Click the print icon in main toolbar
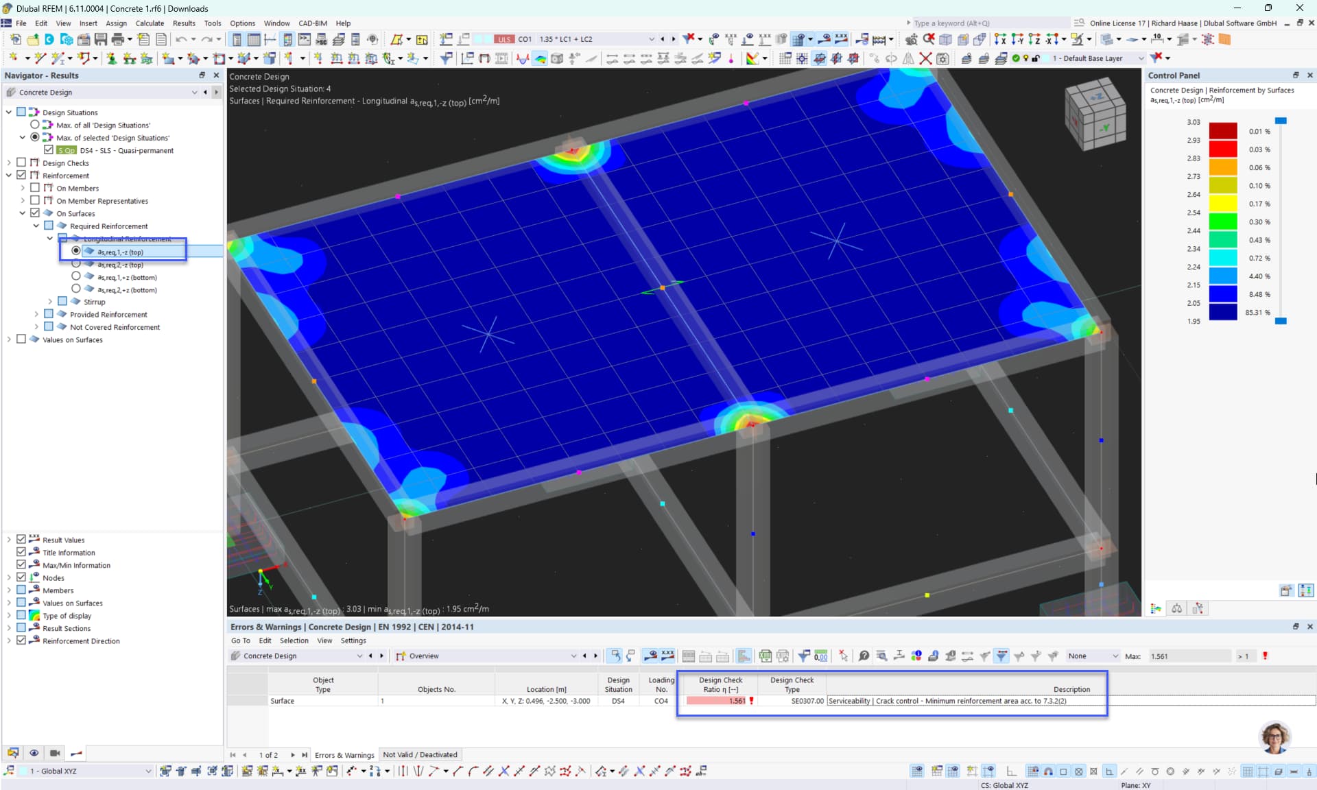This screenshot has height=790, width=1317. [x=117, y=39]
